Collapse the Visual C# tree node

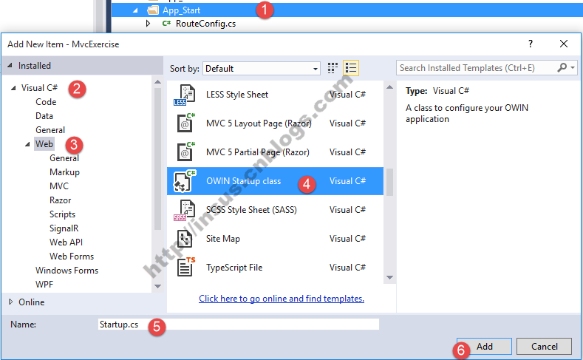(14, 88)
